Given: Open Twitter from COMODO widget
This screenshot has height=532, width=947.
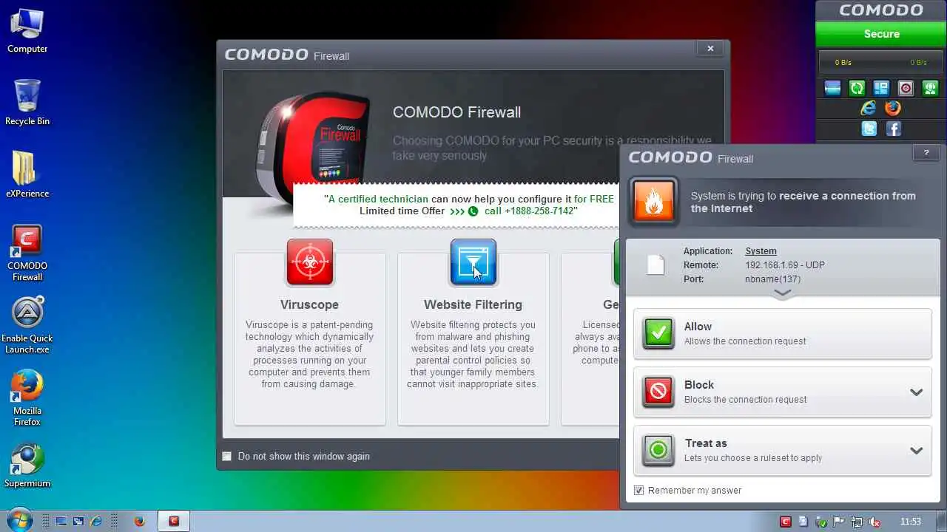Looking at the screenshot, I should point(869,129).
